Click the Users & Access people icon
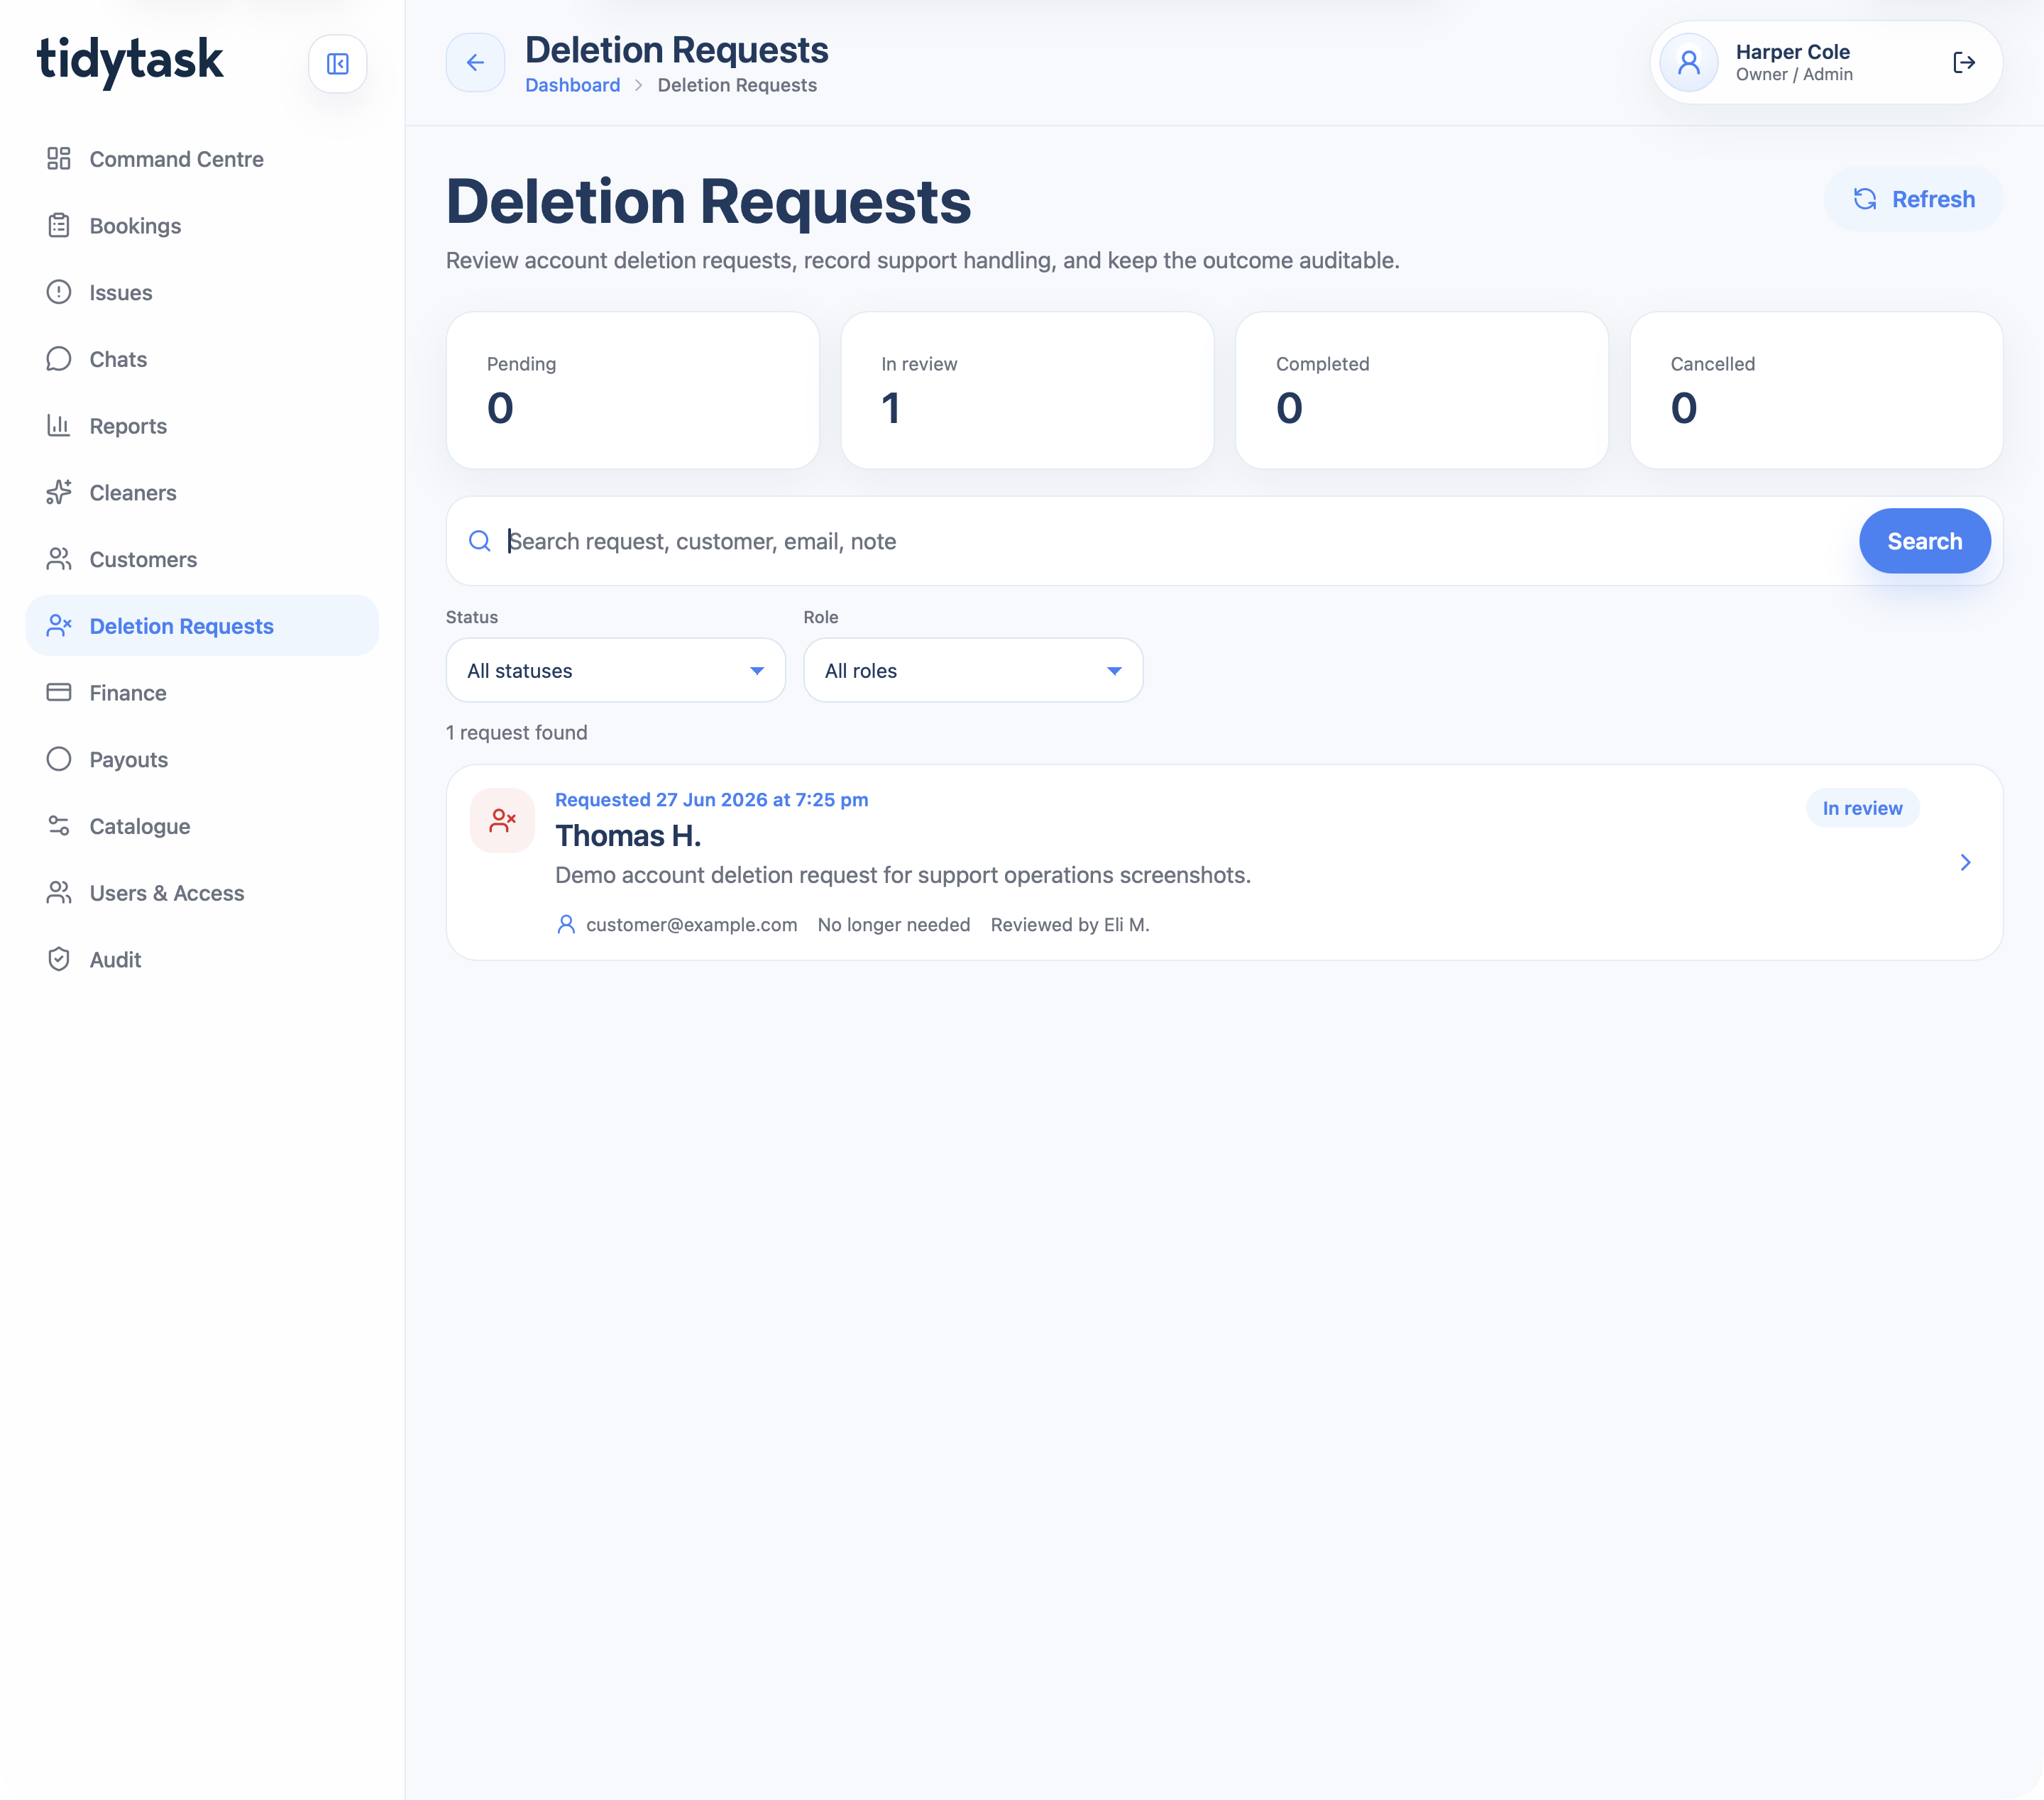This screenshot has height=1800, width=2044. [x=59, y=892]
